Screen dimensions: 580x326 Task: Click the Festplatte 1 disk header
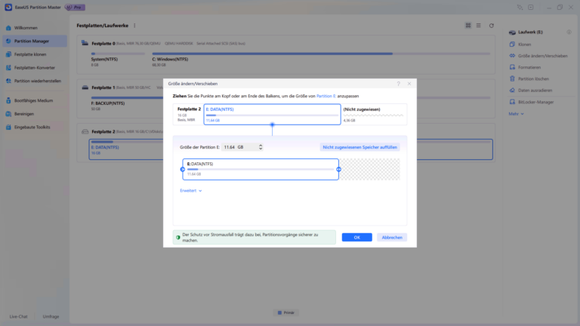122,88
